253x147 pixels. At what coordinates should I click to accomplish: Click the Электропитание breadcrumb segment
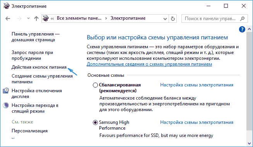[x=128, y=18]
